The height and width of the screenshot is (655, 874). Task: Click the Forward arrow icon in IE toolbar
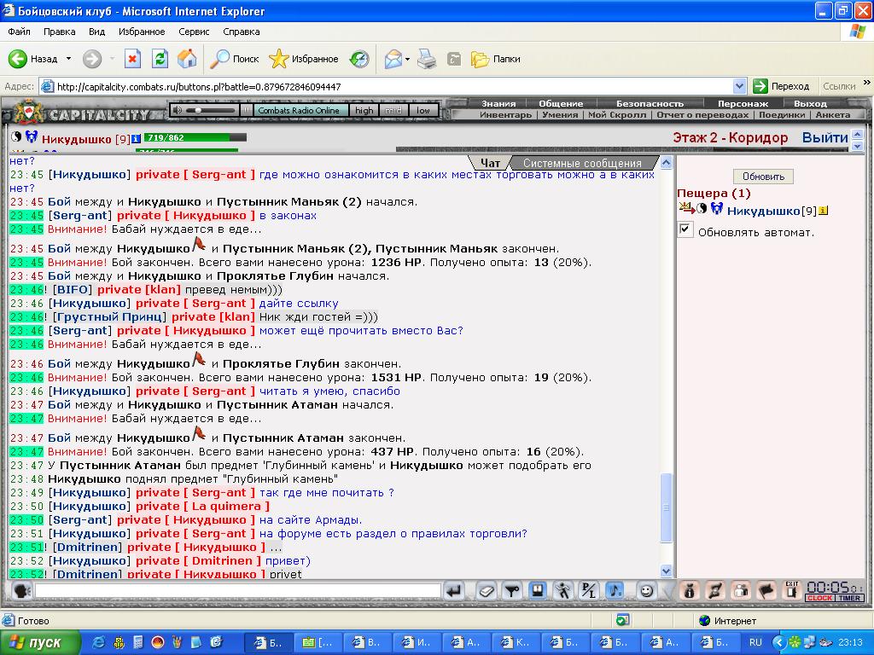click(x=92, y=59)
